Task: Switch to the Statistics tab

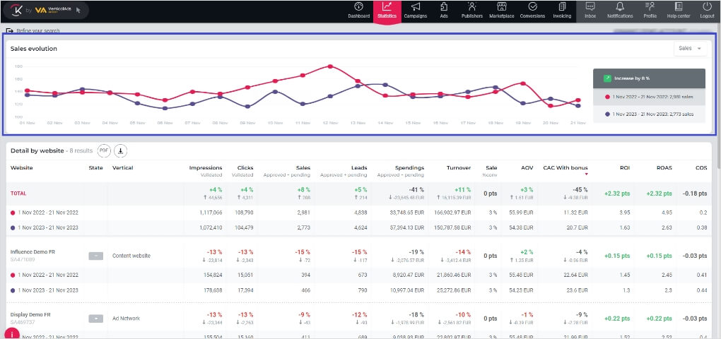Action: [x=387, y=11]
